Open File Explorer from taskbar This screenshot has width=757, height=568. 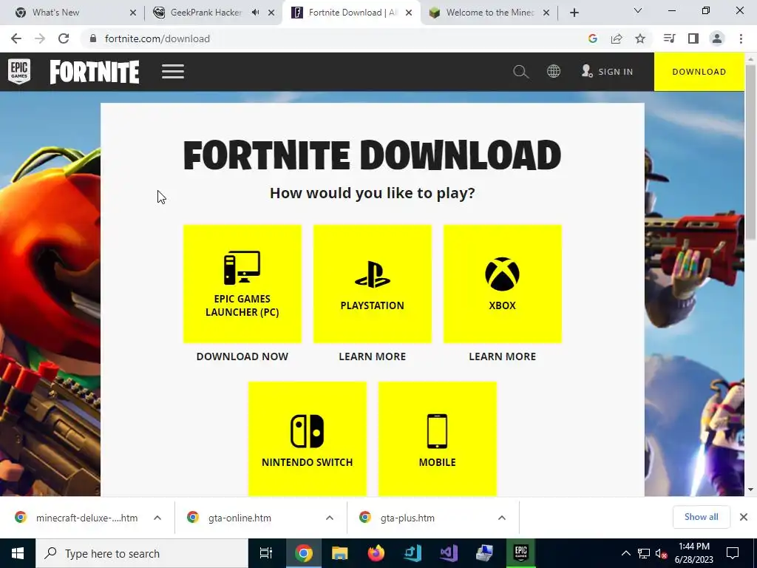click(x=339, y=553)
